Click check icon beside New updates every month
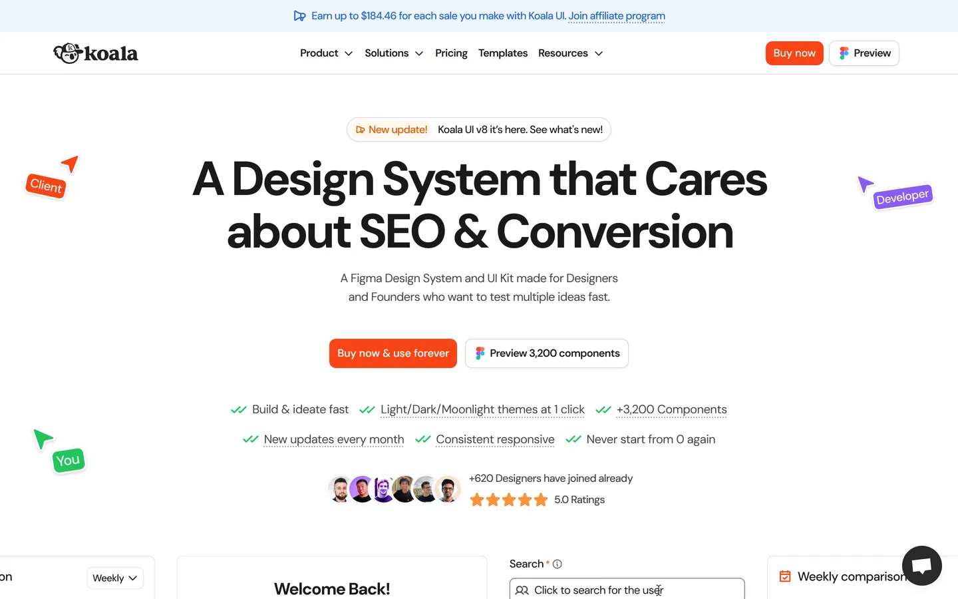 [x=251, y=439]
